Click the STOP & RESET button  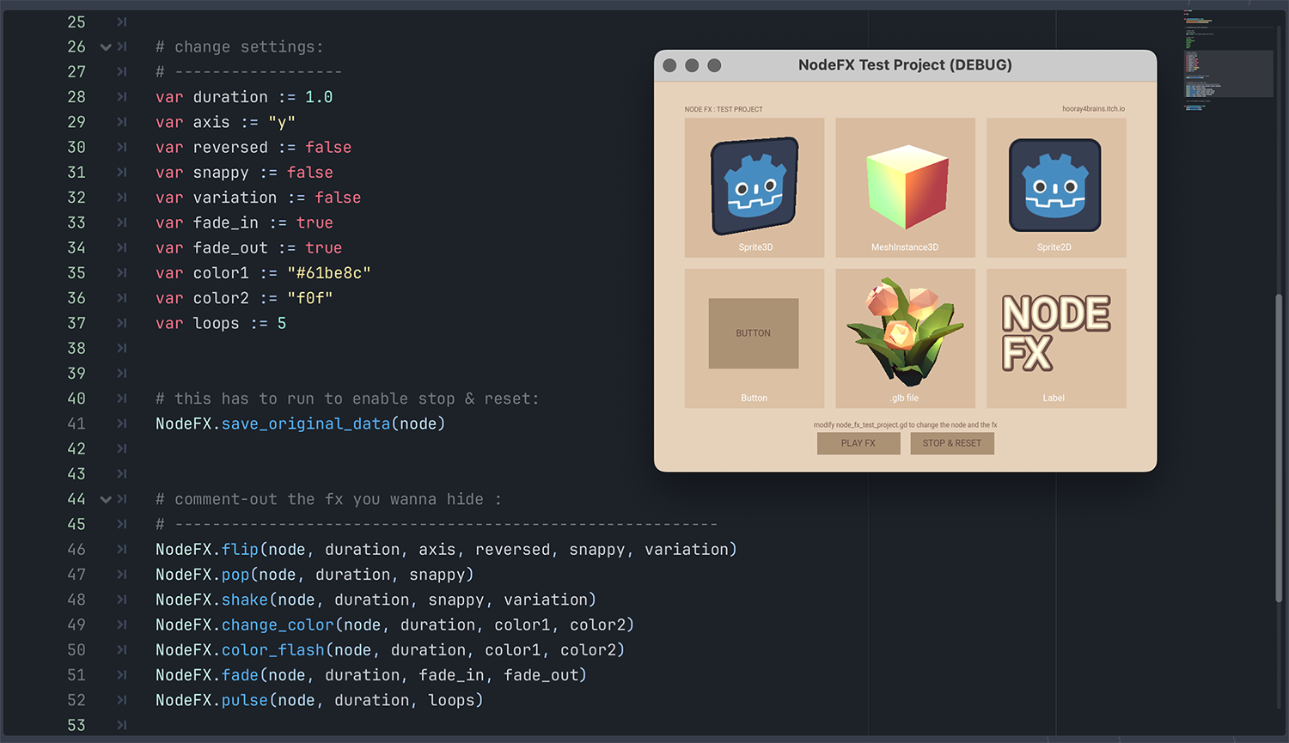951,443
